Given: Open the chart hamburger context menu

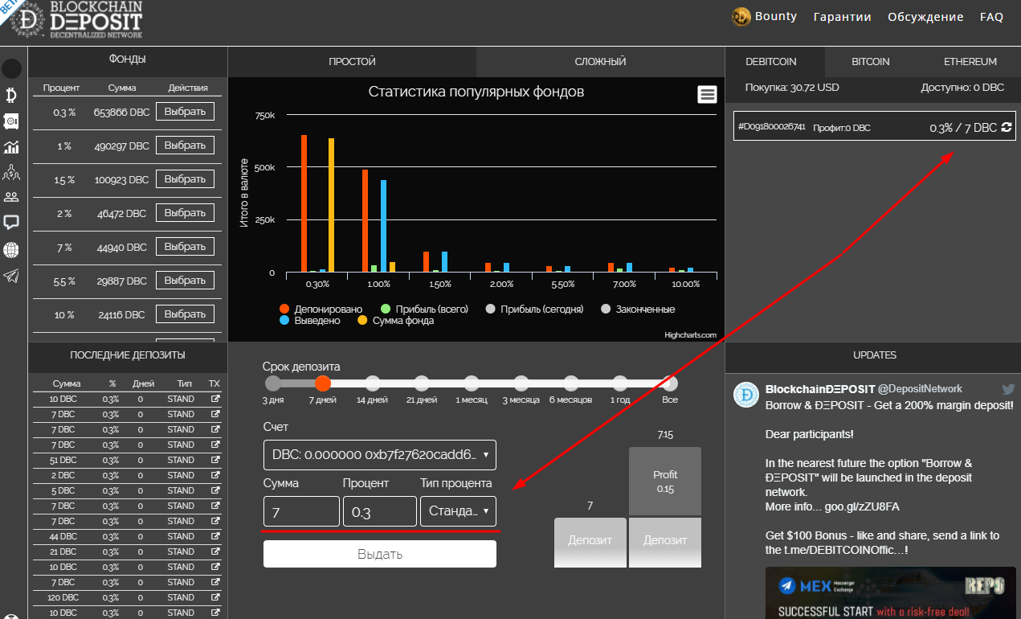Looking at the screenshot, I should [707, 95].
